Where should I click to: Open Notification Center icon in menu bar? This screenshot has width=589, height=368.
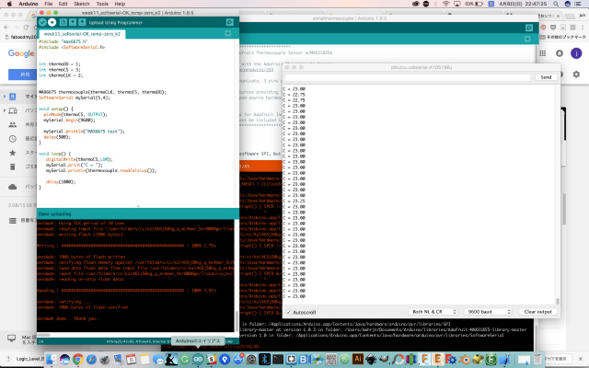579,4
